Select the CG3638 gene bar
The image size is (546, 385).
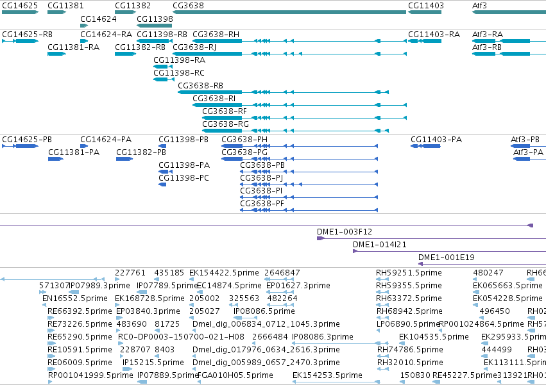point(289,12)
